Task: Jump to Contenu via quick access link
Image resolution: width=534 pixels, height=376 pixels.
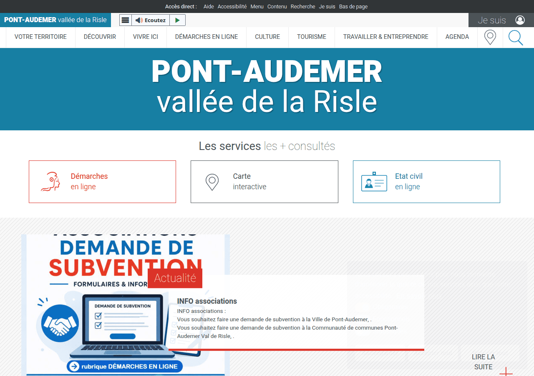Action: [277, 7]
